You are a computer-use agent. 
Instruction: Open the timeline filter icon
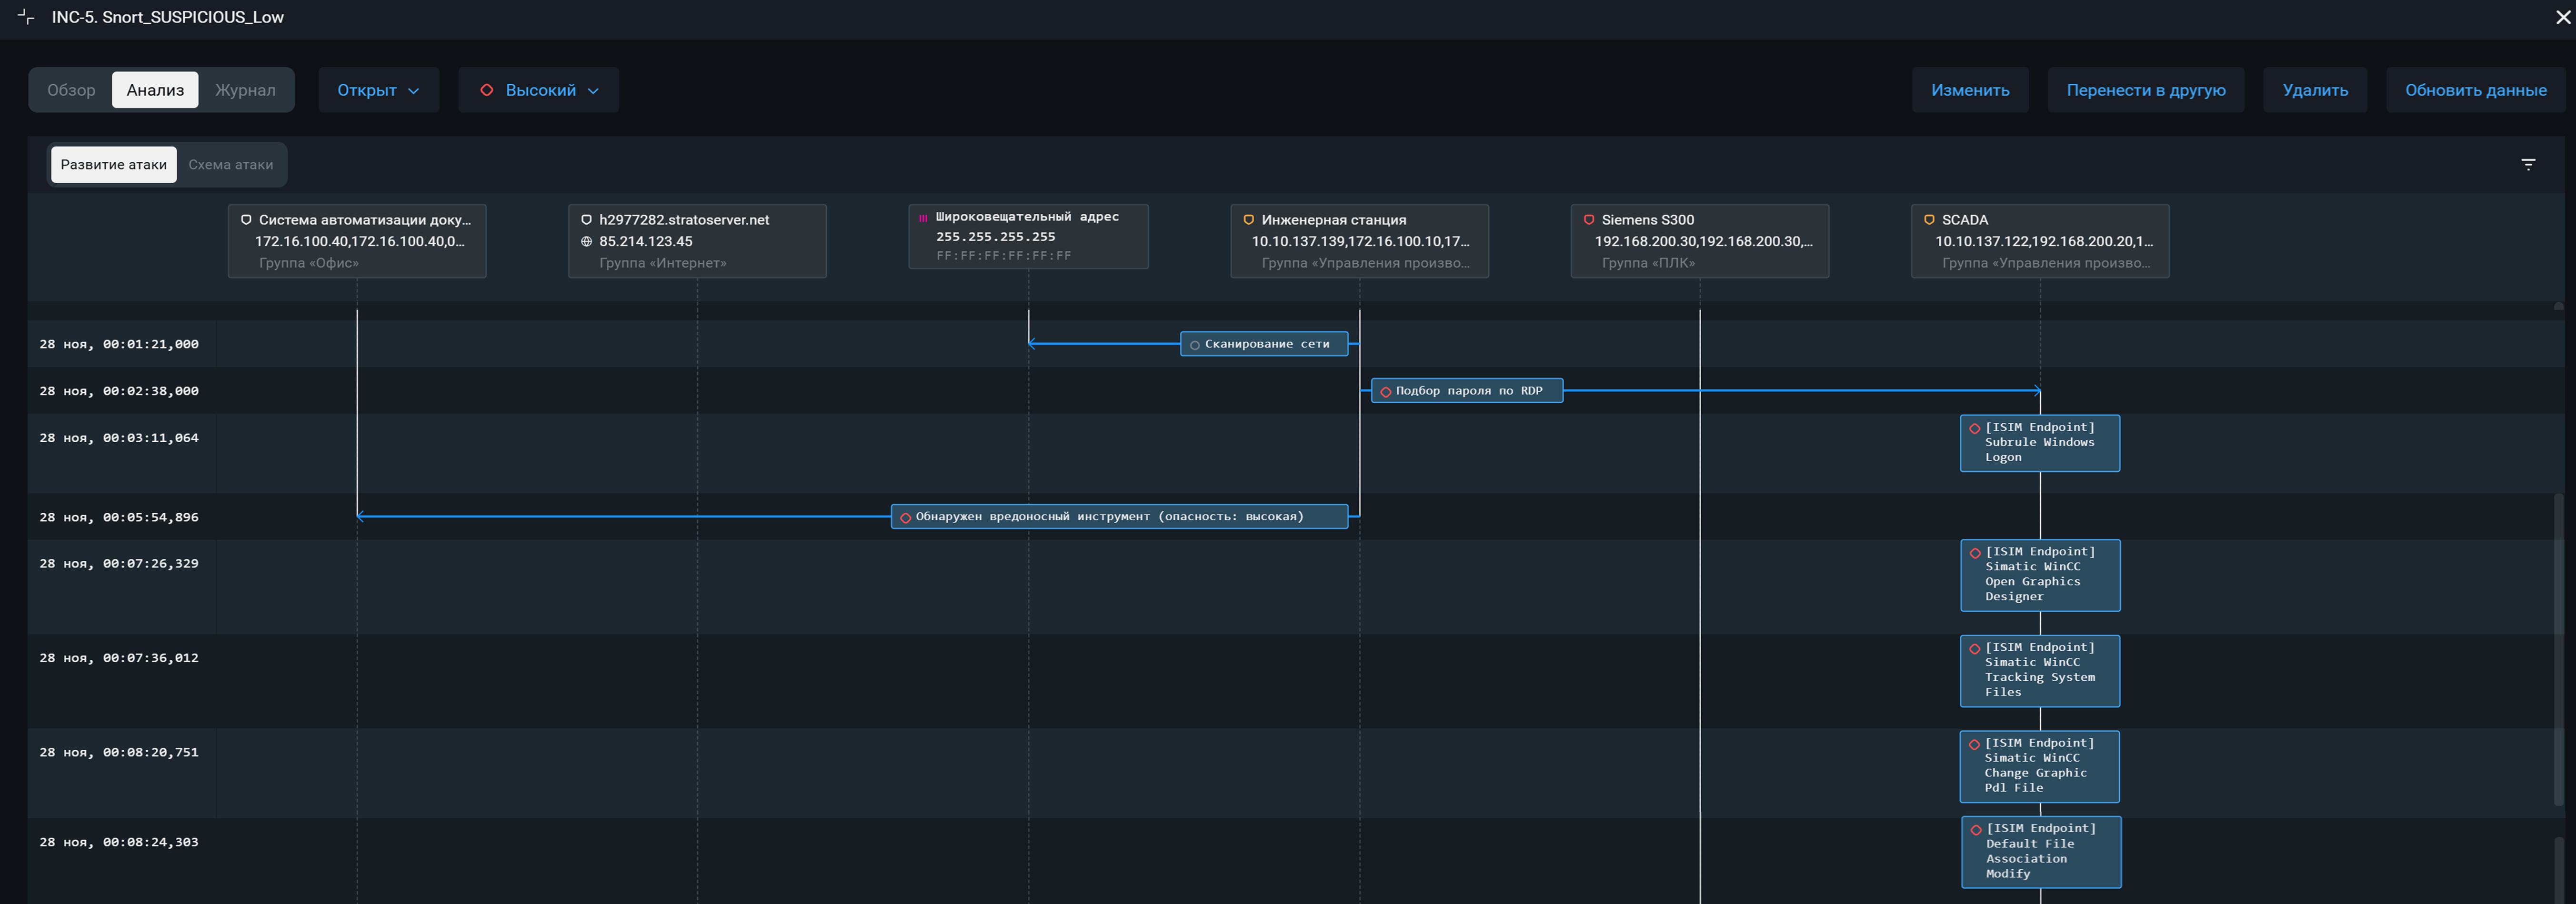(x=2528, y=164)
